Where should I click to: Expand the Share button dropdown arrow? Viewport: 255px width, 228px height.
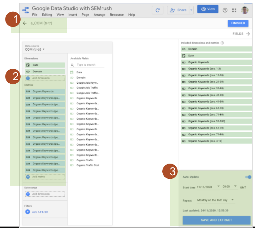[x=191, y=10]
